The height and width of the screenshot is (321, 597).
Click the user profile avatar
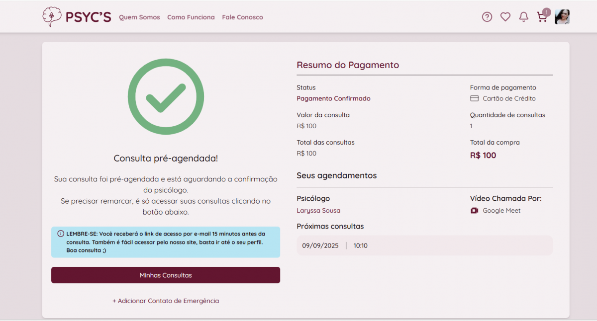point(562,17)
